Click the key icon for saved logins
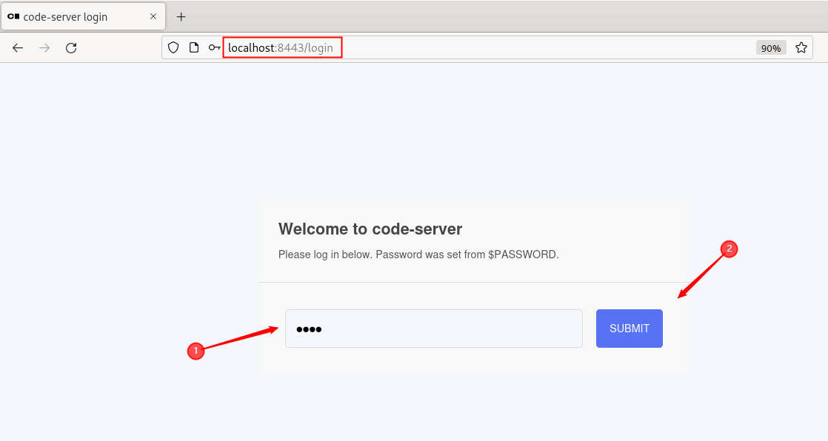Screen dimensions: 828x441 tap(214, 48)
